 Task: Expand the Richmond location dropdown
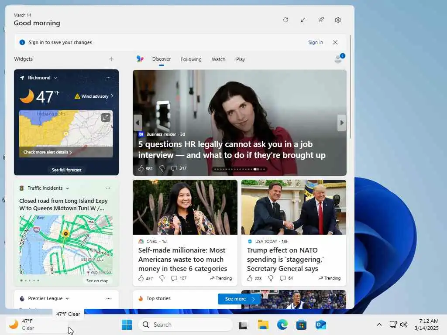click(55, 78)
